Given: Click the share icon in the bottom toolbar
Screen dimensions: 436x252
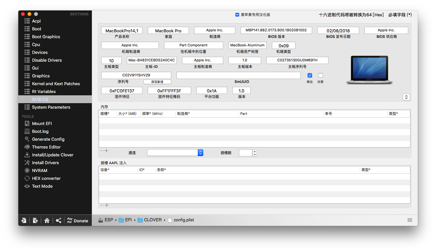Looking at the screenshot, I should (59, 221).
